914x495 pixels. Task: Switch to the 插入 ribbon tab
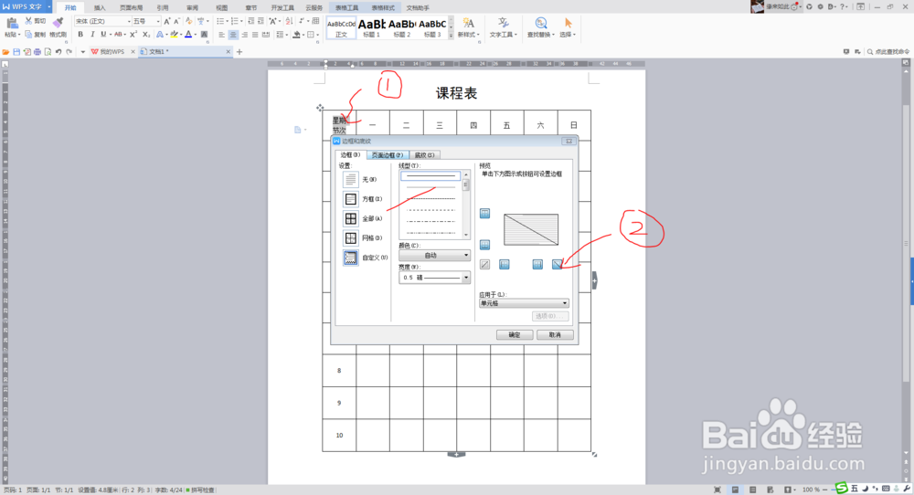point(100,7)
